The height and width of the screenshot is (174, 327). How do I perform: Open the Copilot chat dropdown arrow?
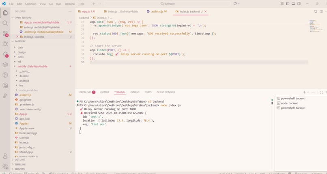click(x=239, y=4)
